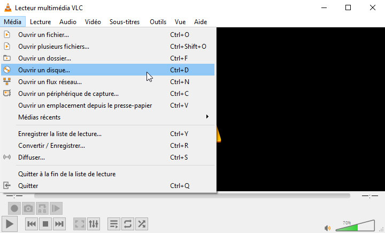Toggle fullscreen video mode
The height and width of the screenshot is (233, 385).
point(80,224)
